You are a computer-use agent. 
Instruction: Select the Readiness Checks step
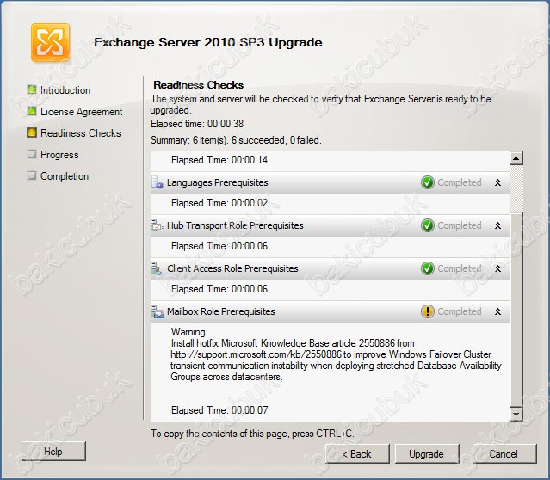[x=81, y=133]
